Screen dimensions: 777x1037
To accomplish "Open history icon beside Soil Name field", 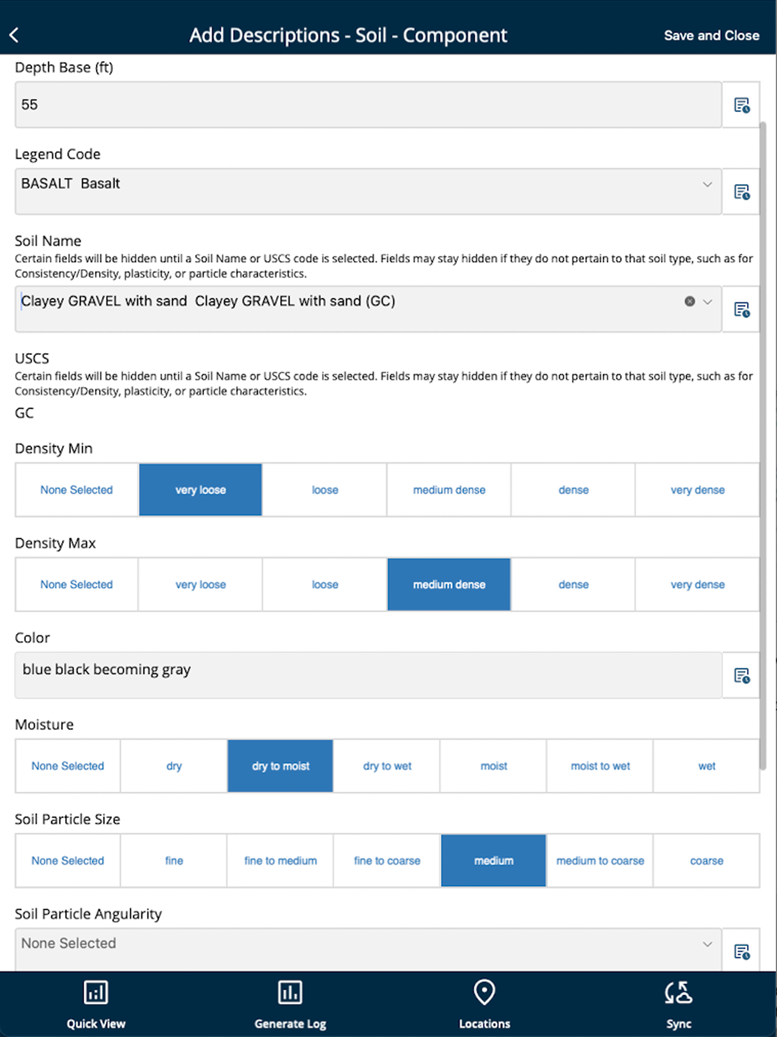I will [741, 309].
